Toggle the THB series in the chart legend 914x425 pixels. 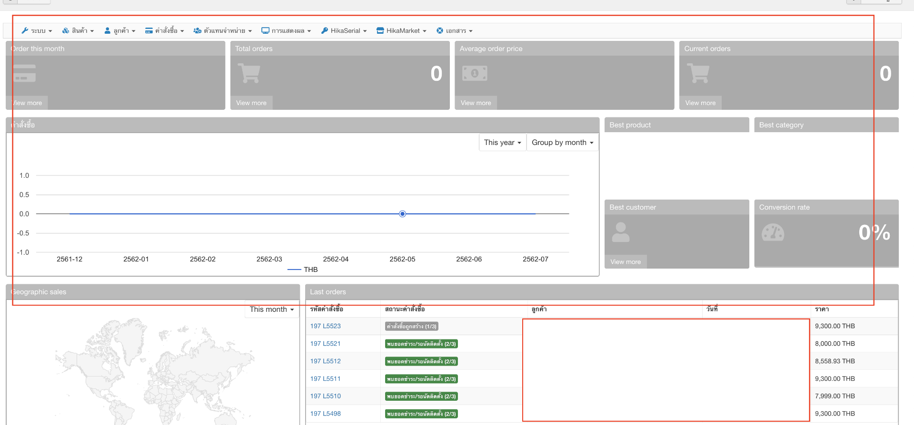coord(303,270)
